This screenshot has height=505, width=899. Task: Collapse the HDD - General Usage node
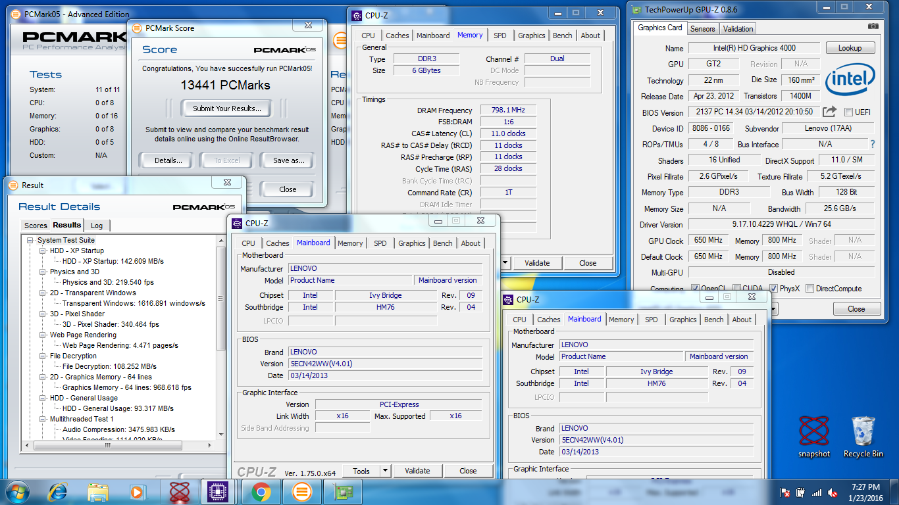[43, 398]
